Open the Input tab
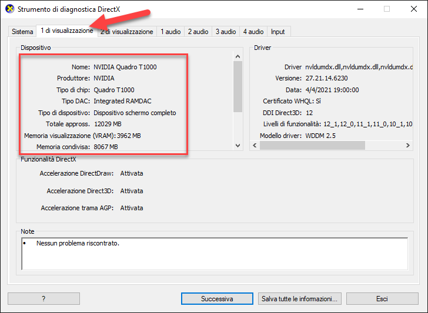The image size is (428, 313). click(278, 32)
